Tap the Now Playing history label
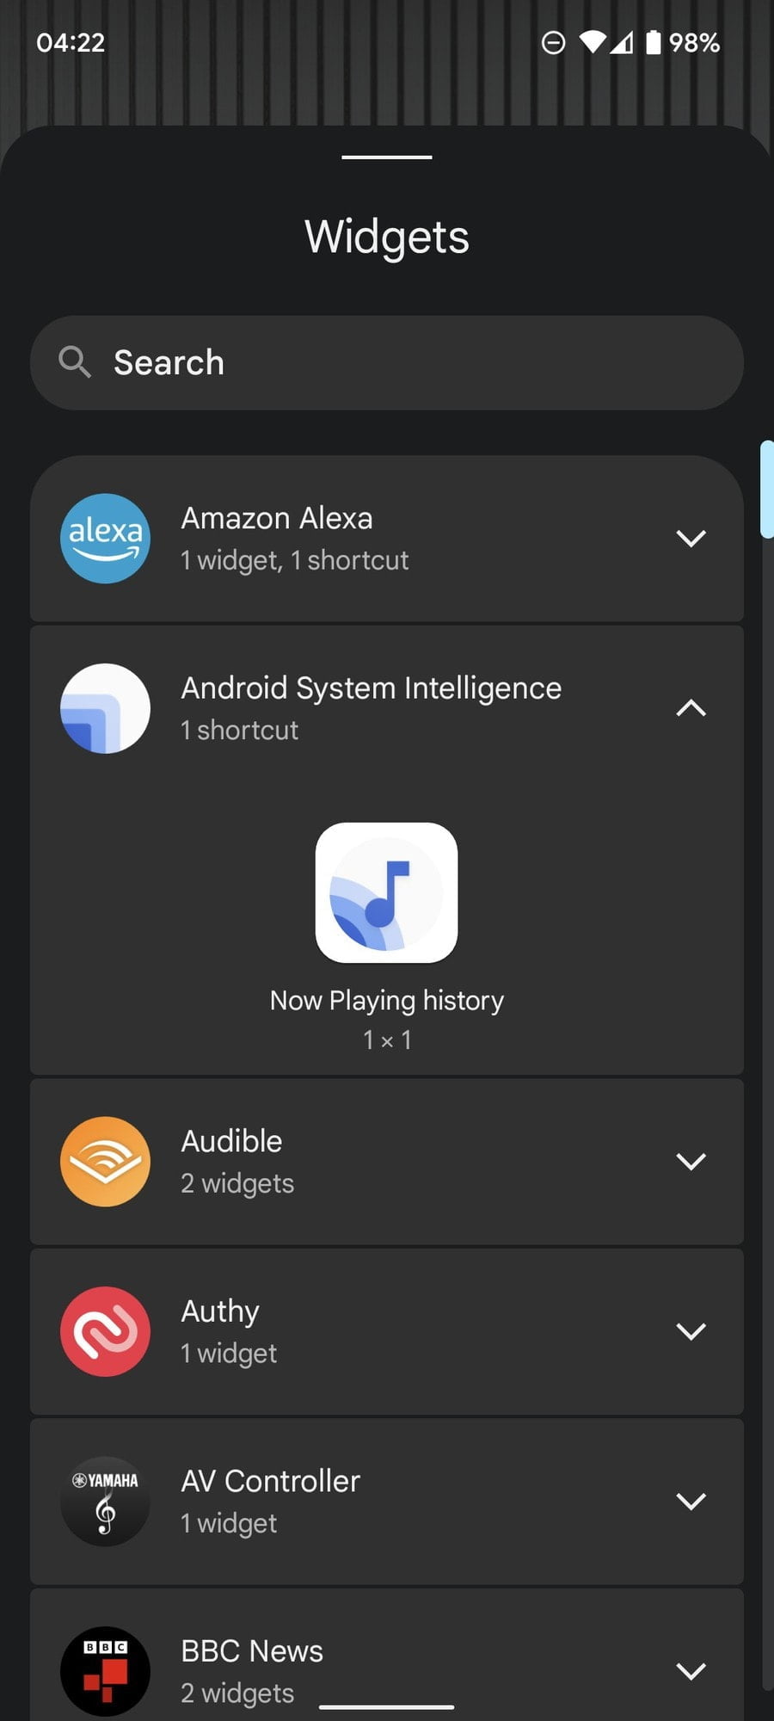The height and width of the screenshot is (1721, 774). tap(386, 1000)
